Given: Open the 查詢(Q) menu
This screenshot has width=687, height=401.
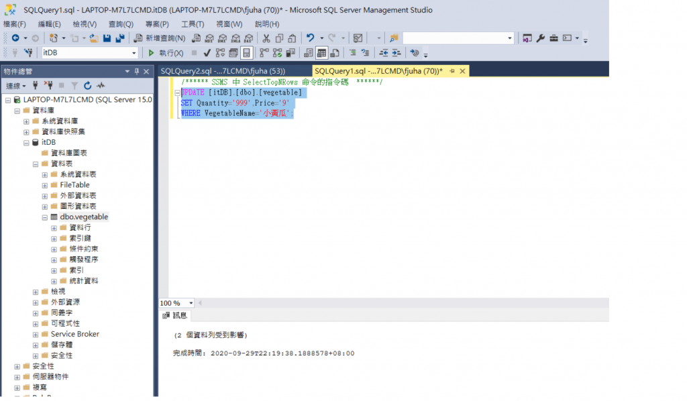Looking at the screenshot, I should [x=121, y=24].
